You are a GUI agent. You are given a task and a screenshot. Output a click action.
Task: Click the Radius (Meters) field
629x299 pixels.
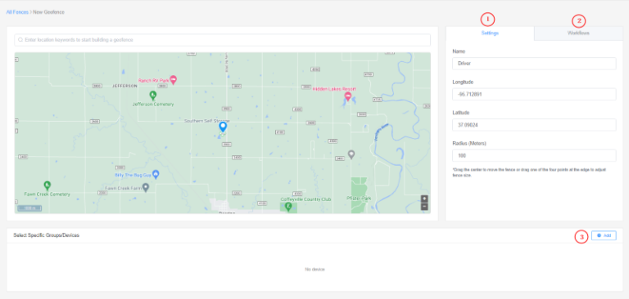point(534,155)
